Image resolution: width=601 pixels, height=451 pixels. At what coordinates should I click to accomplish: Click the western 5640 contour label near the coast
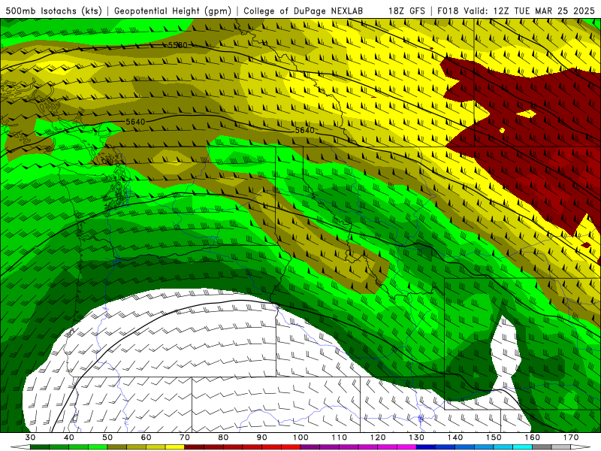click(x=136, y=122)
